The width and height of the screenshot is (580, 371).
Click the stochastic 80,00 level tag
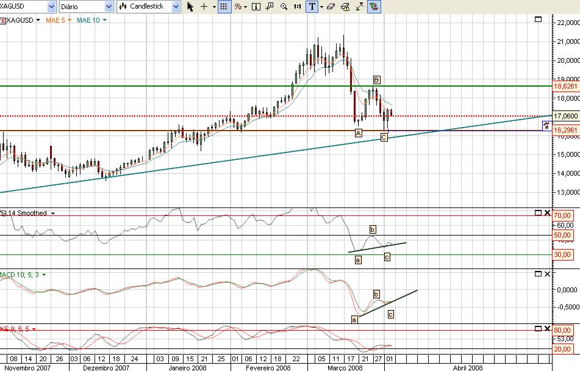pos(562,330)
